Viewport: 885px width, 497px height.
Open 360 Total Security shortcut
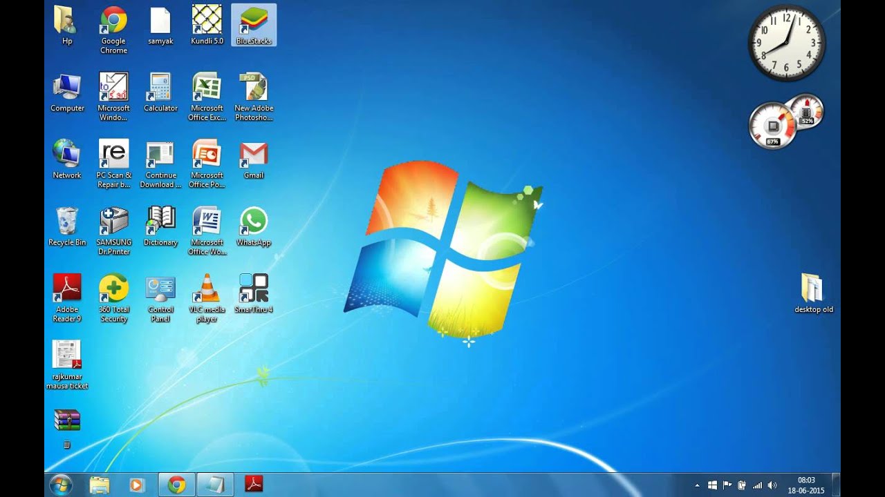[x=113, y=298]
